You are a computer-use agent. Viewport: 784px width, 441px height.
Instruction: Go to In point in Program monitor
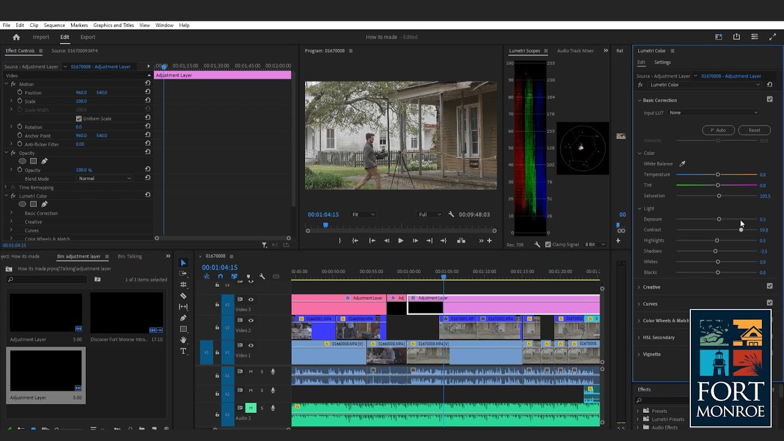pos(355,241)
